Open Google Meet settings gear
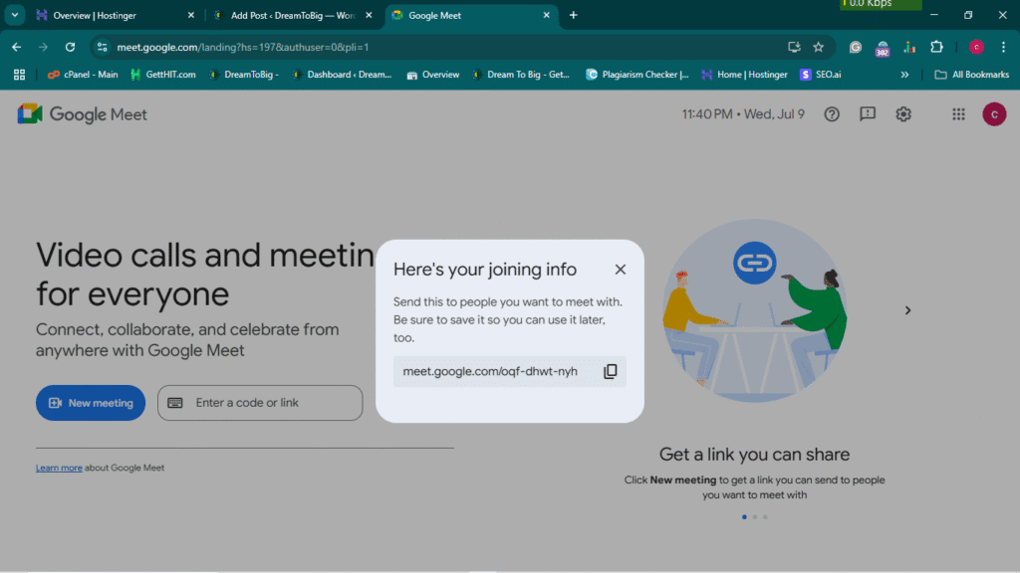This screenshot has height=573, width=1020. (x=903, y=114)
